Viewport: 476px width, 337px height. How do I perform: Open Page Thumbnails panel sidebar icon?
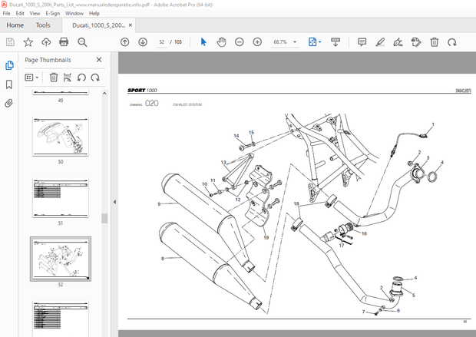pos(9,65)
